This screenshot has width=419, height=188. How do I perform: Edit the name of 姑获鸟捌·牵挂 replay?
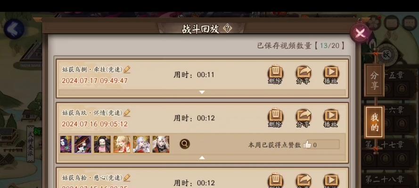127,70
